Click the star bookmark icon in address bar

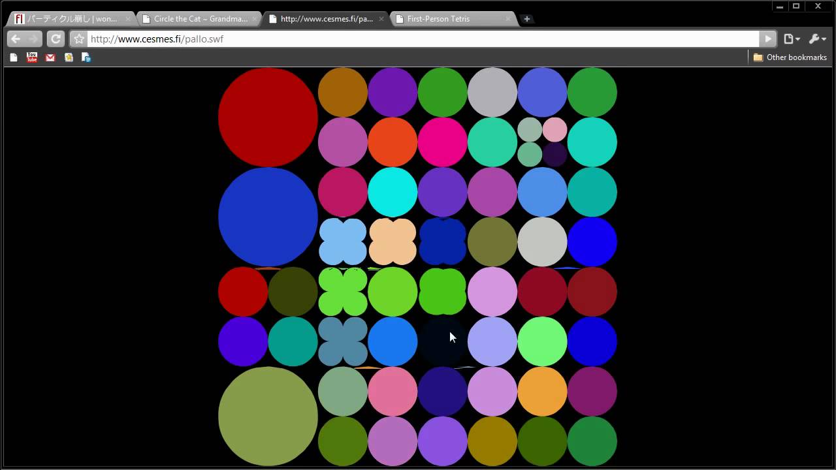[78, 39]
